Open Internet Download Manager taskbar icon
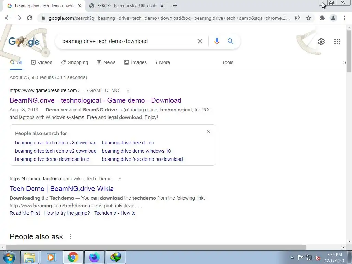Viewport: 352px width, 264px height. point(116,257)
